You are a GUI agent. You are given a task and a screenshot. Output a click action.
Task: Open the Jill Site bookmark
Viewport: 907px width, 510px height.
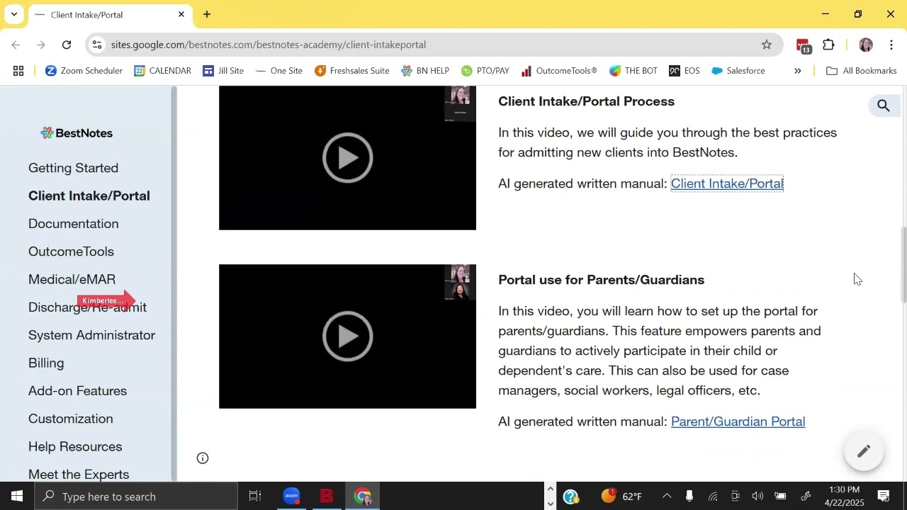click(x=223, y=71)
